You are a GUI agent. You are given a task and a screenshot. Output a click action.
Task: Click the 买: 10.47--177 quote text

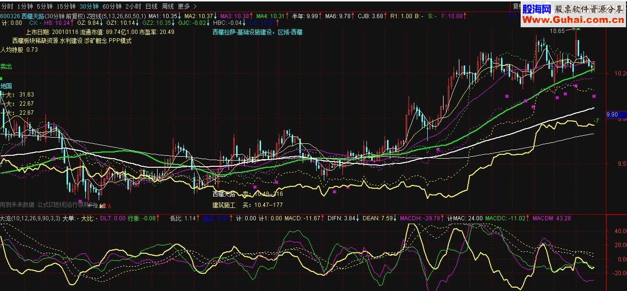263,205
